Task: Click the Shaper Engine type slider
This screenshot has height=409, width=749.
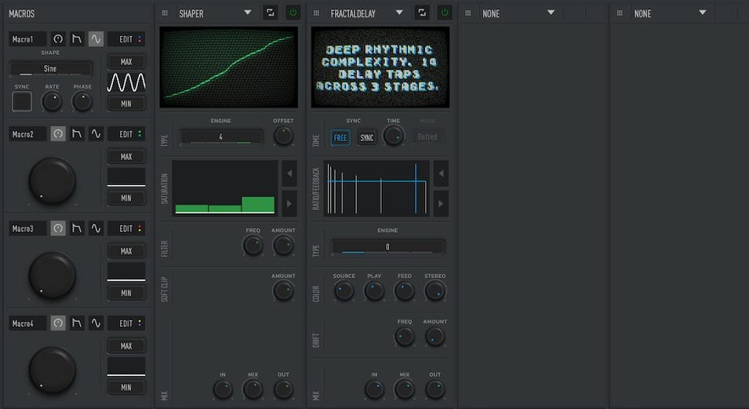Action: (x=221, y=136)
